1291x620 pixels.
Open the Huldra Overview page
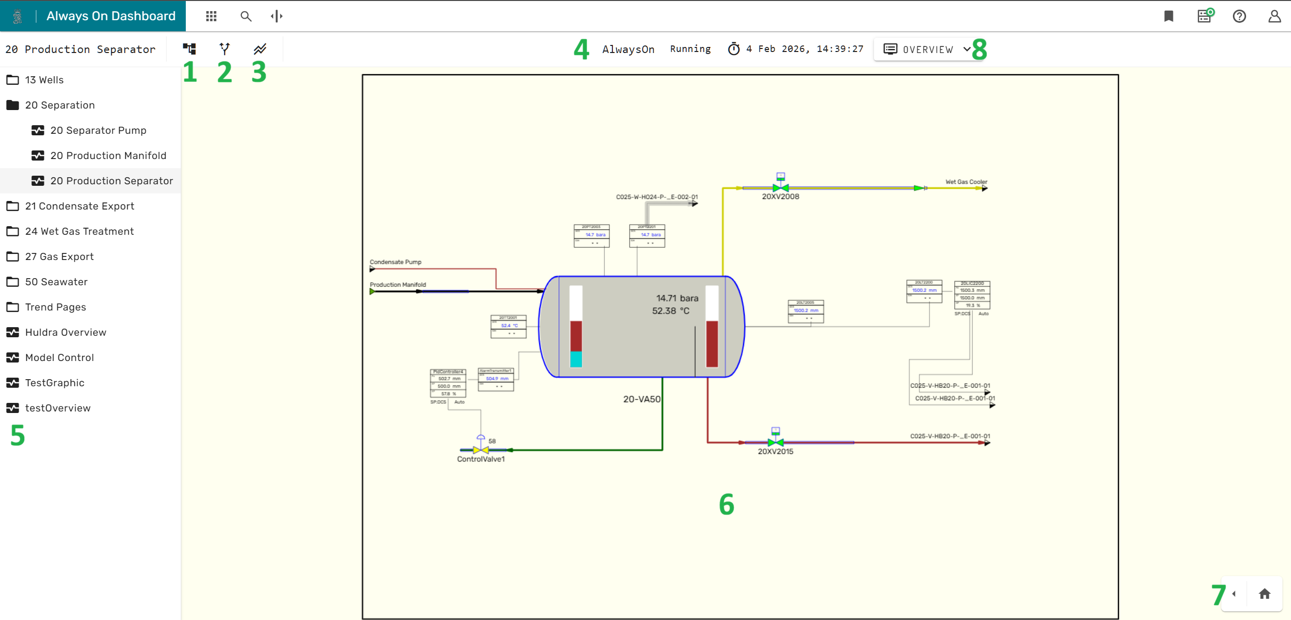(66, 332)
